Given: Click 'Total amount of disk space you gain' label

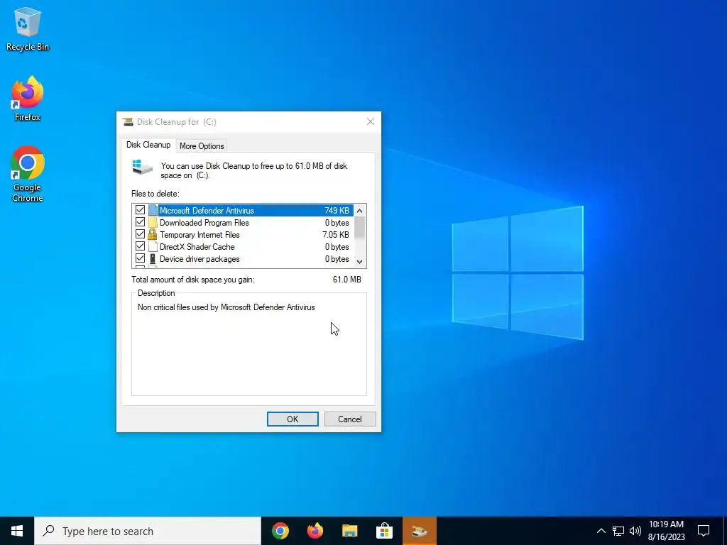Looking at the screenshot, I should click(x=193, y=280).
